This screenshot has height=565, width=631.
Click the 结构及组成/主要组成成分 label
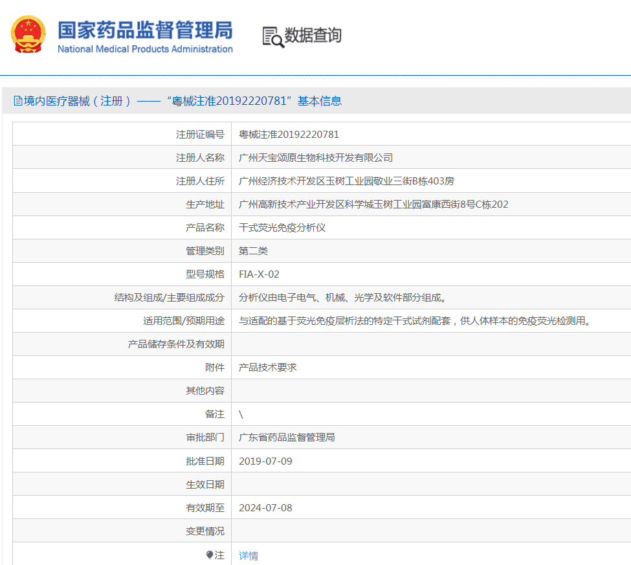coord(169,298)
